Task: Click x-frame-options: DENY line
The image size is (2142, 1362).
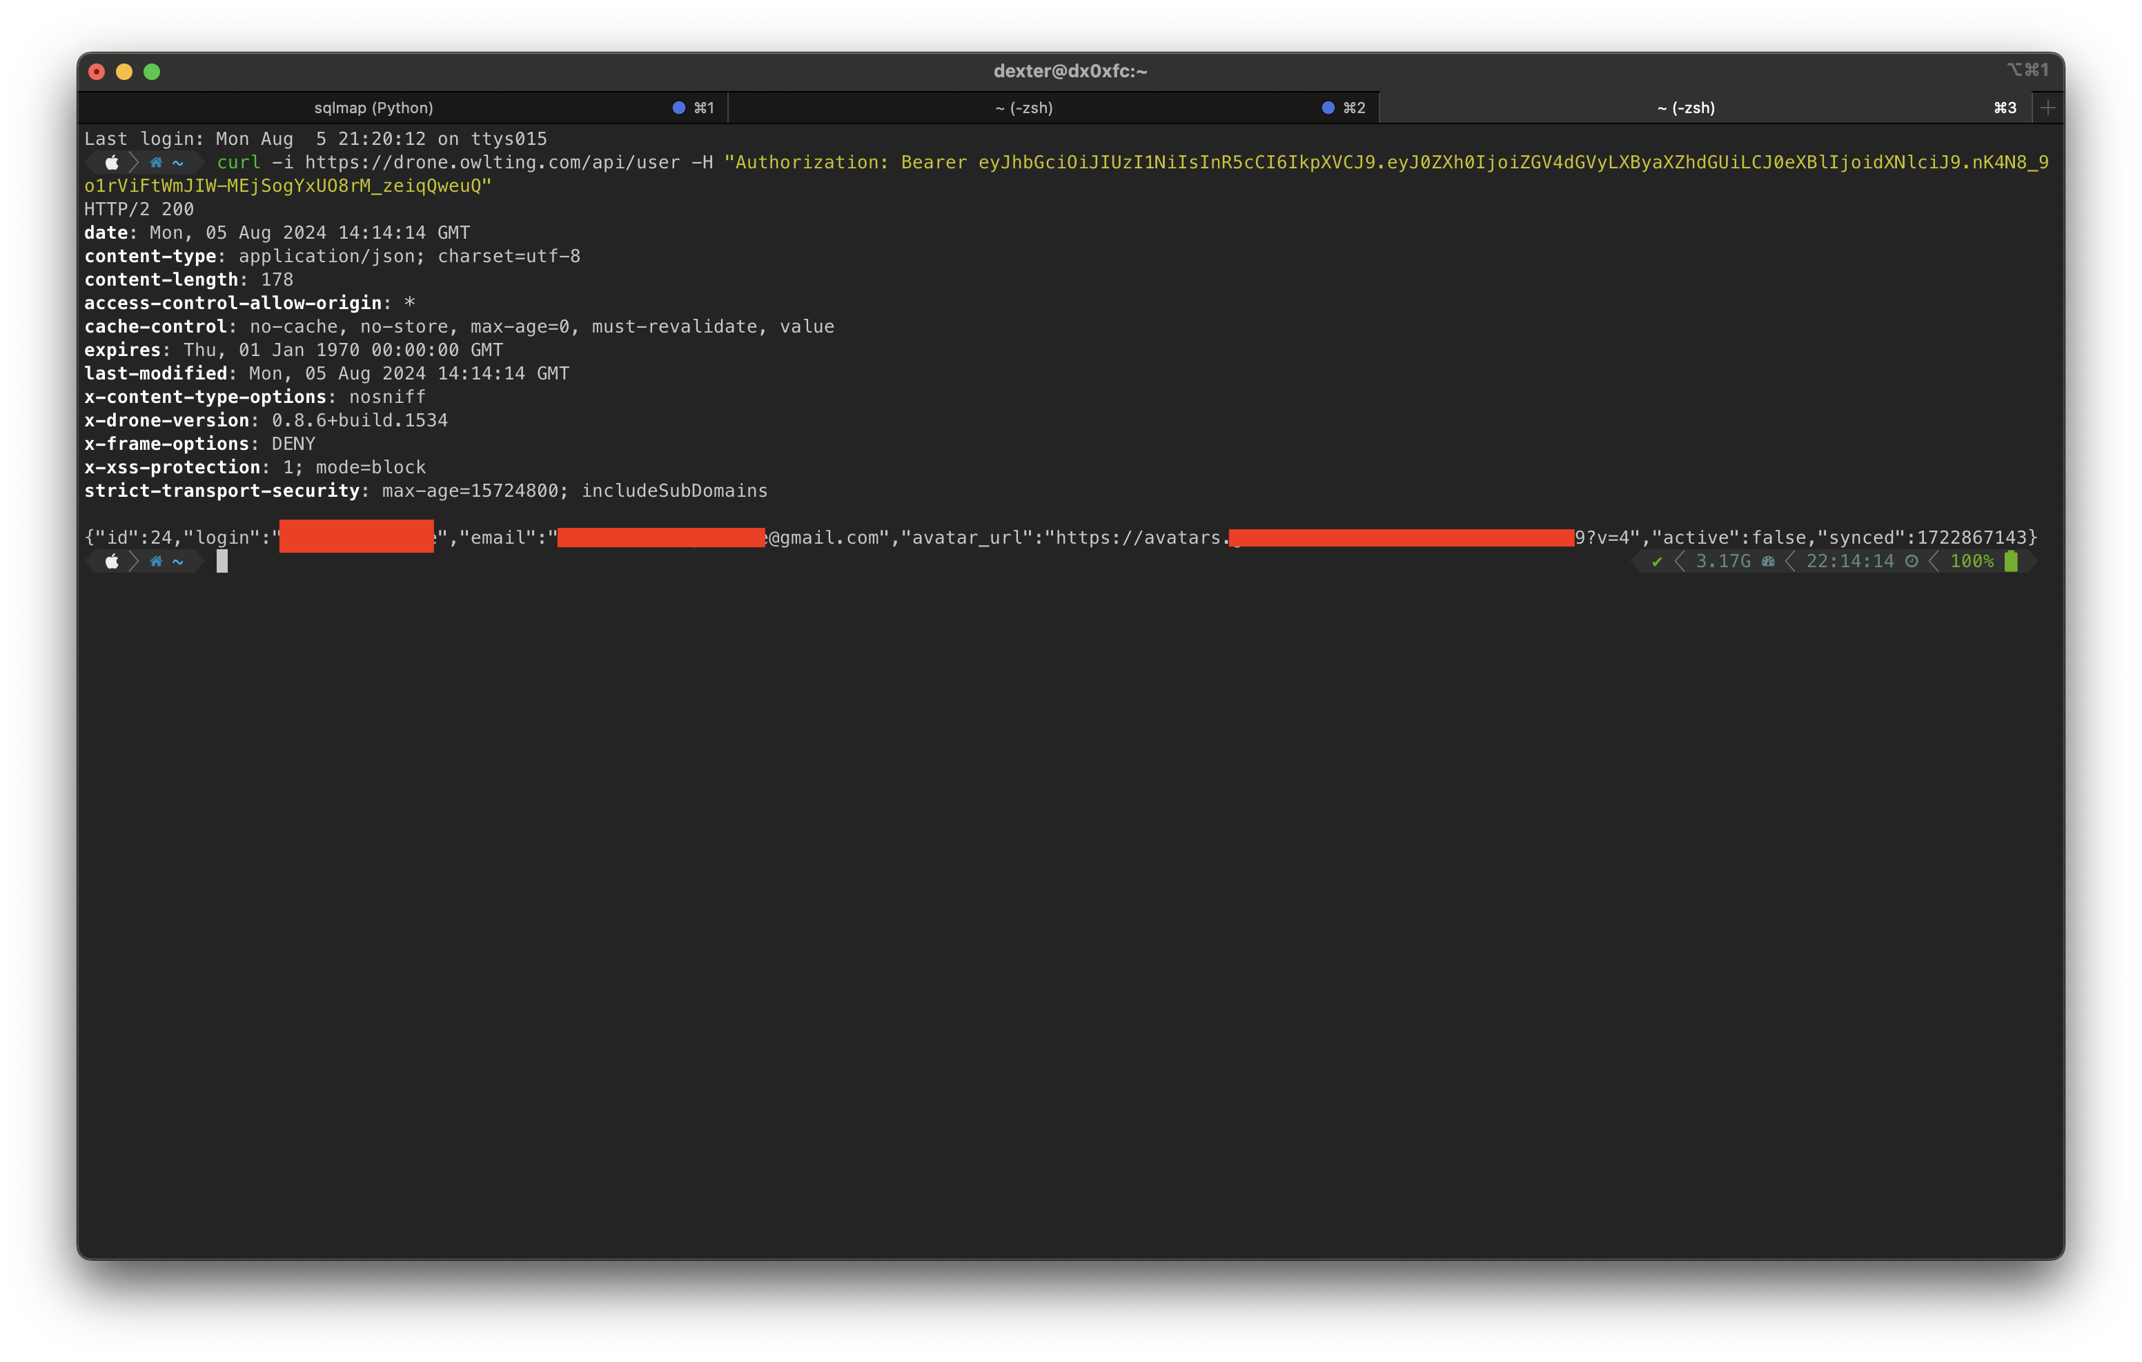Action: point(200,444)
